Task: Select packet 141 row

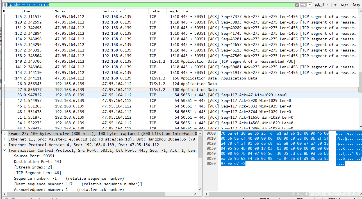Action: 180,67
